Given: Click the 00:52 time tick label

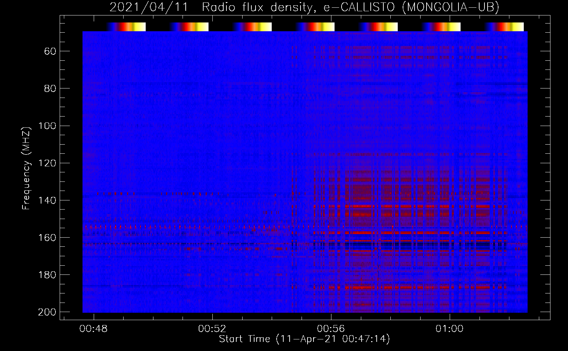Looking at the screenshot, I should 212,329.
